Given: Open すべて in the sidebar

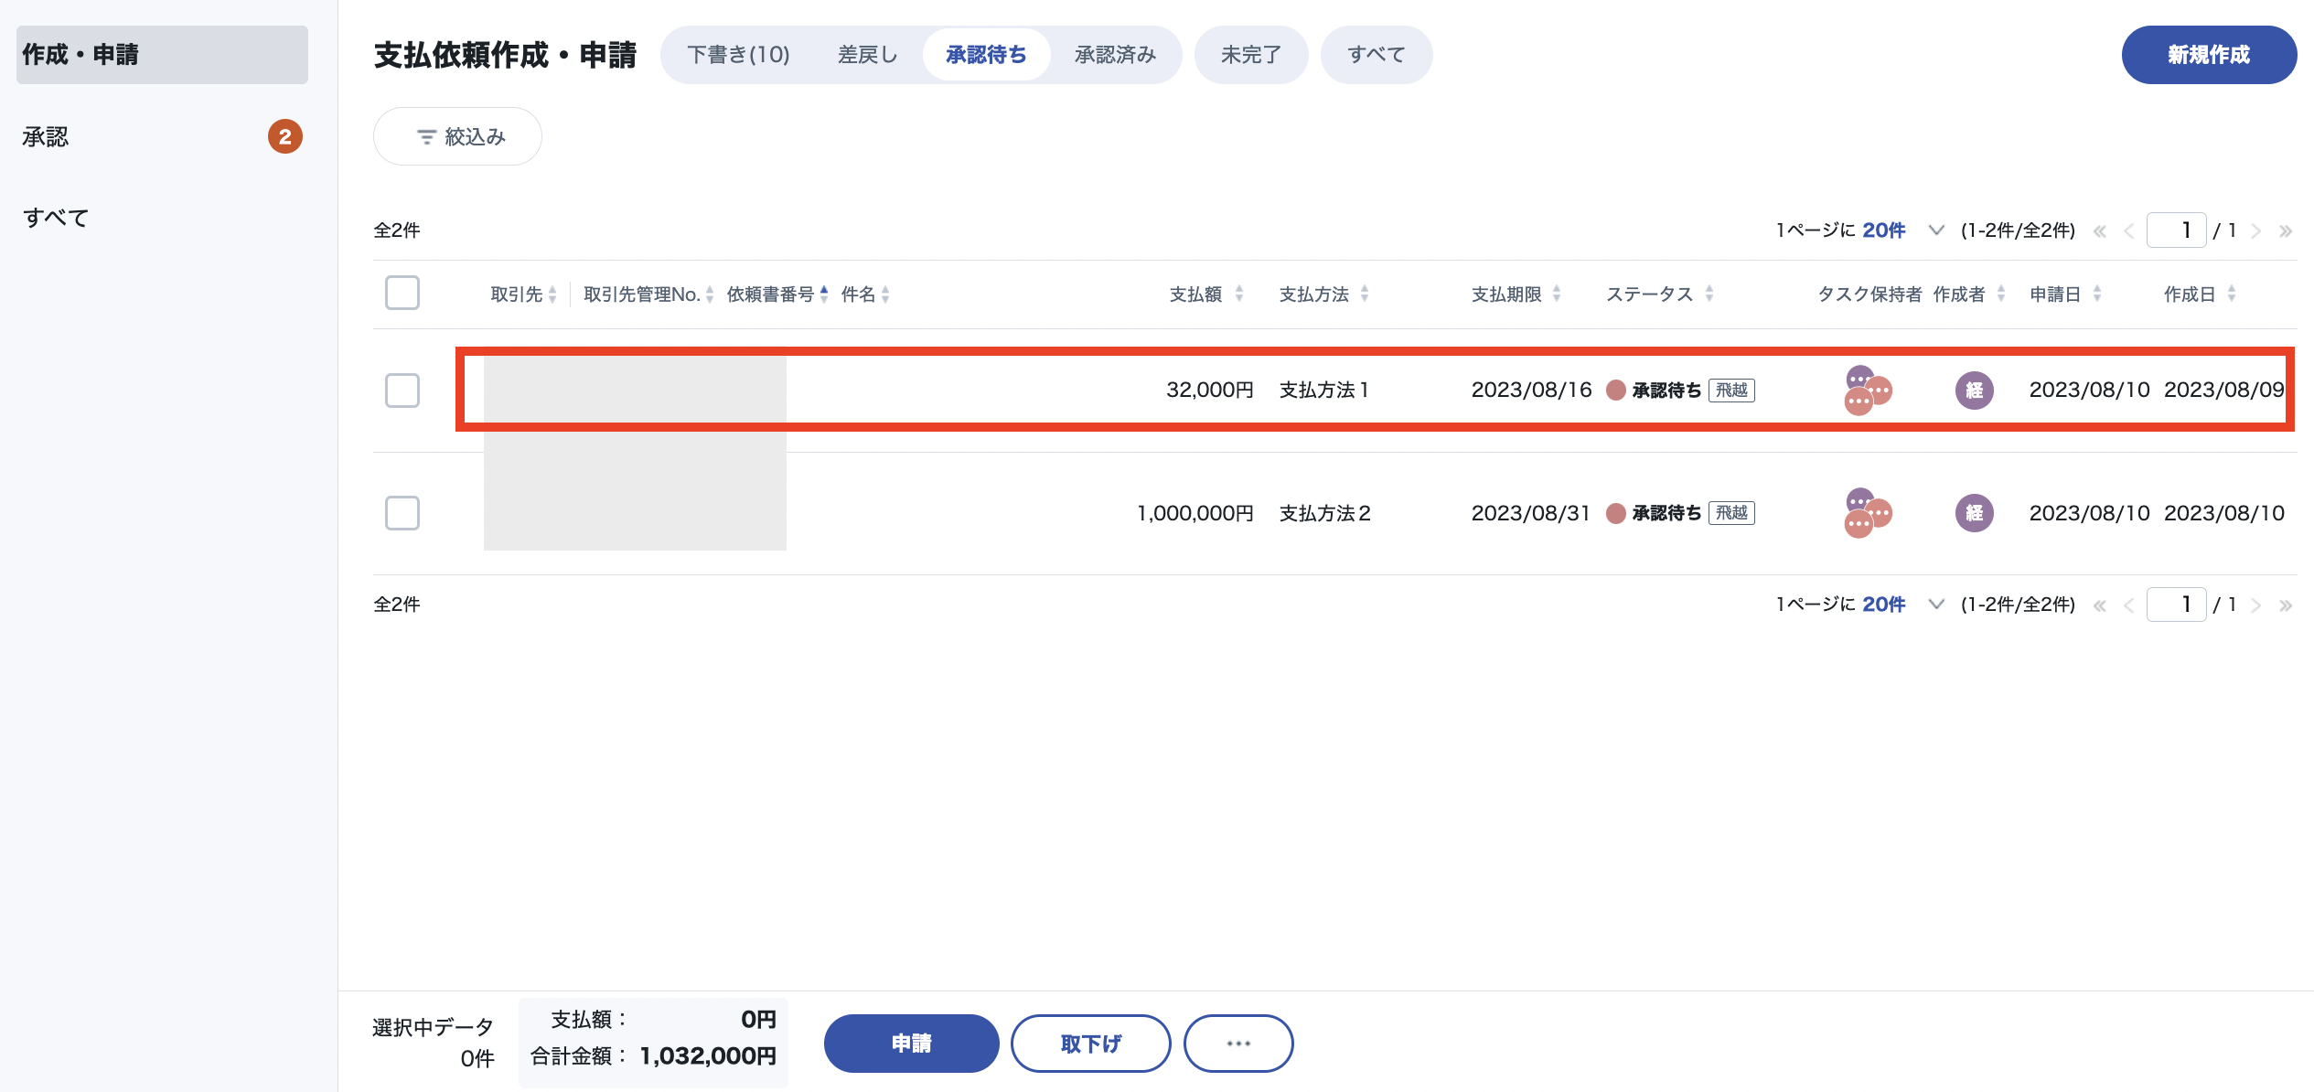Looking at the screenshot, I should (x=162, y=218).
